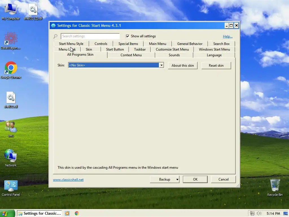Toggle the Show all settings checkbox
Image resolution: width=289 pixels, height=217 pixels.
tap(127, 36)
